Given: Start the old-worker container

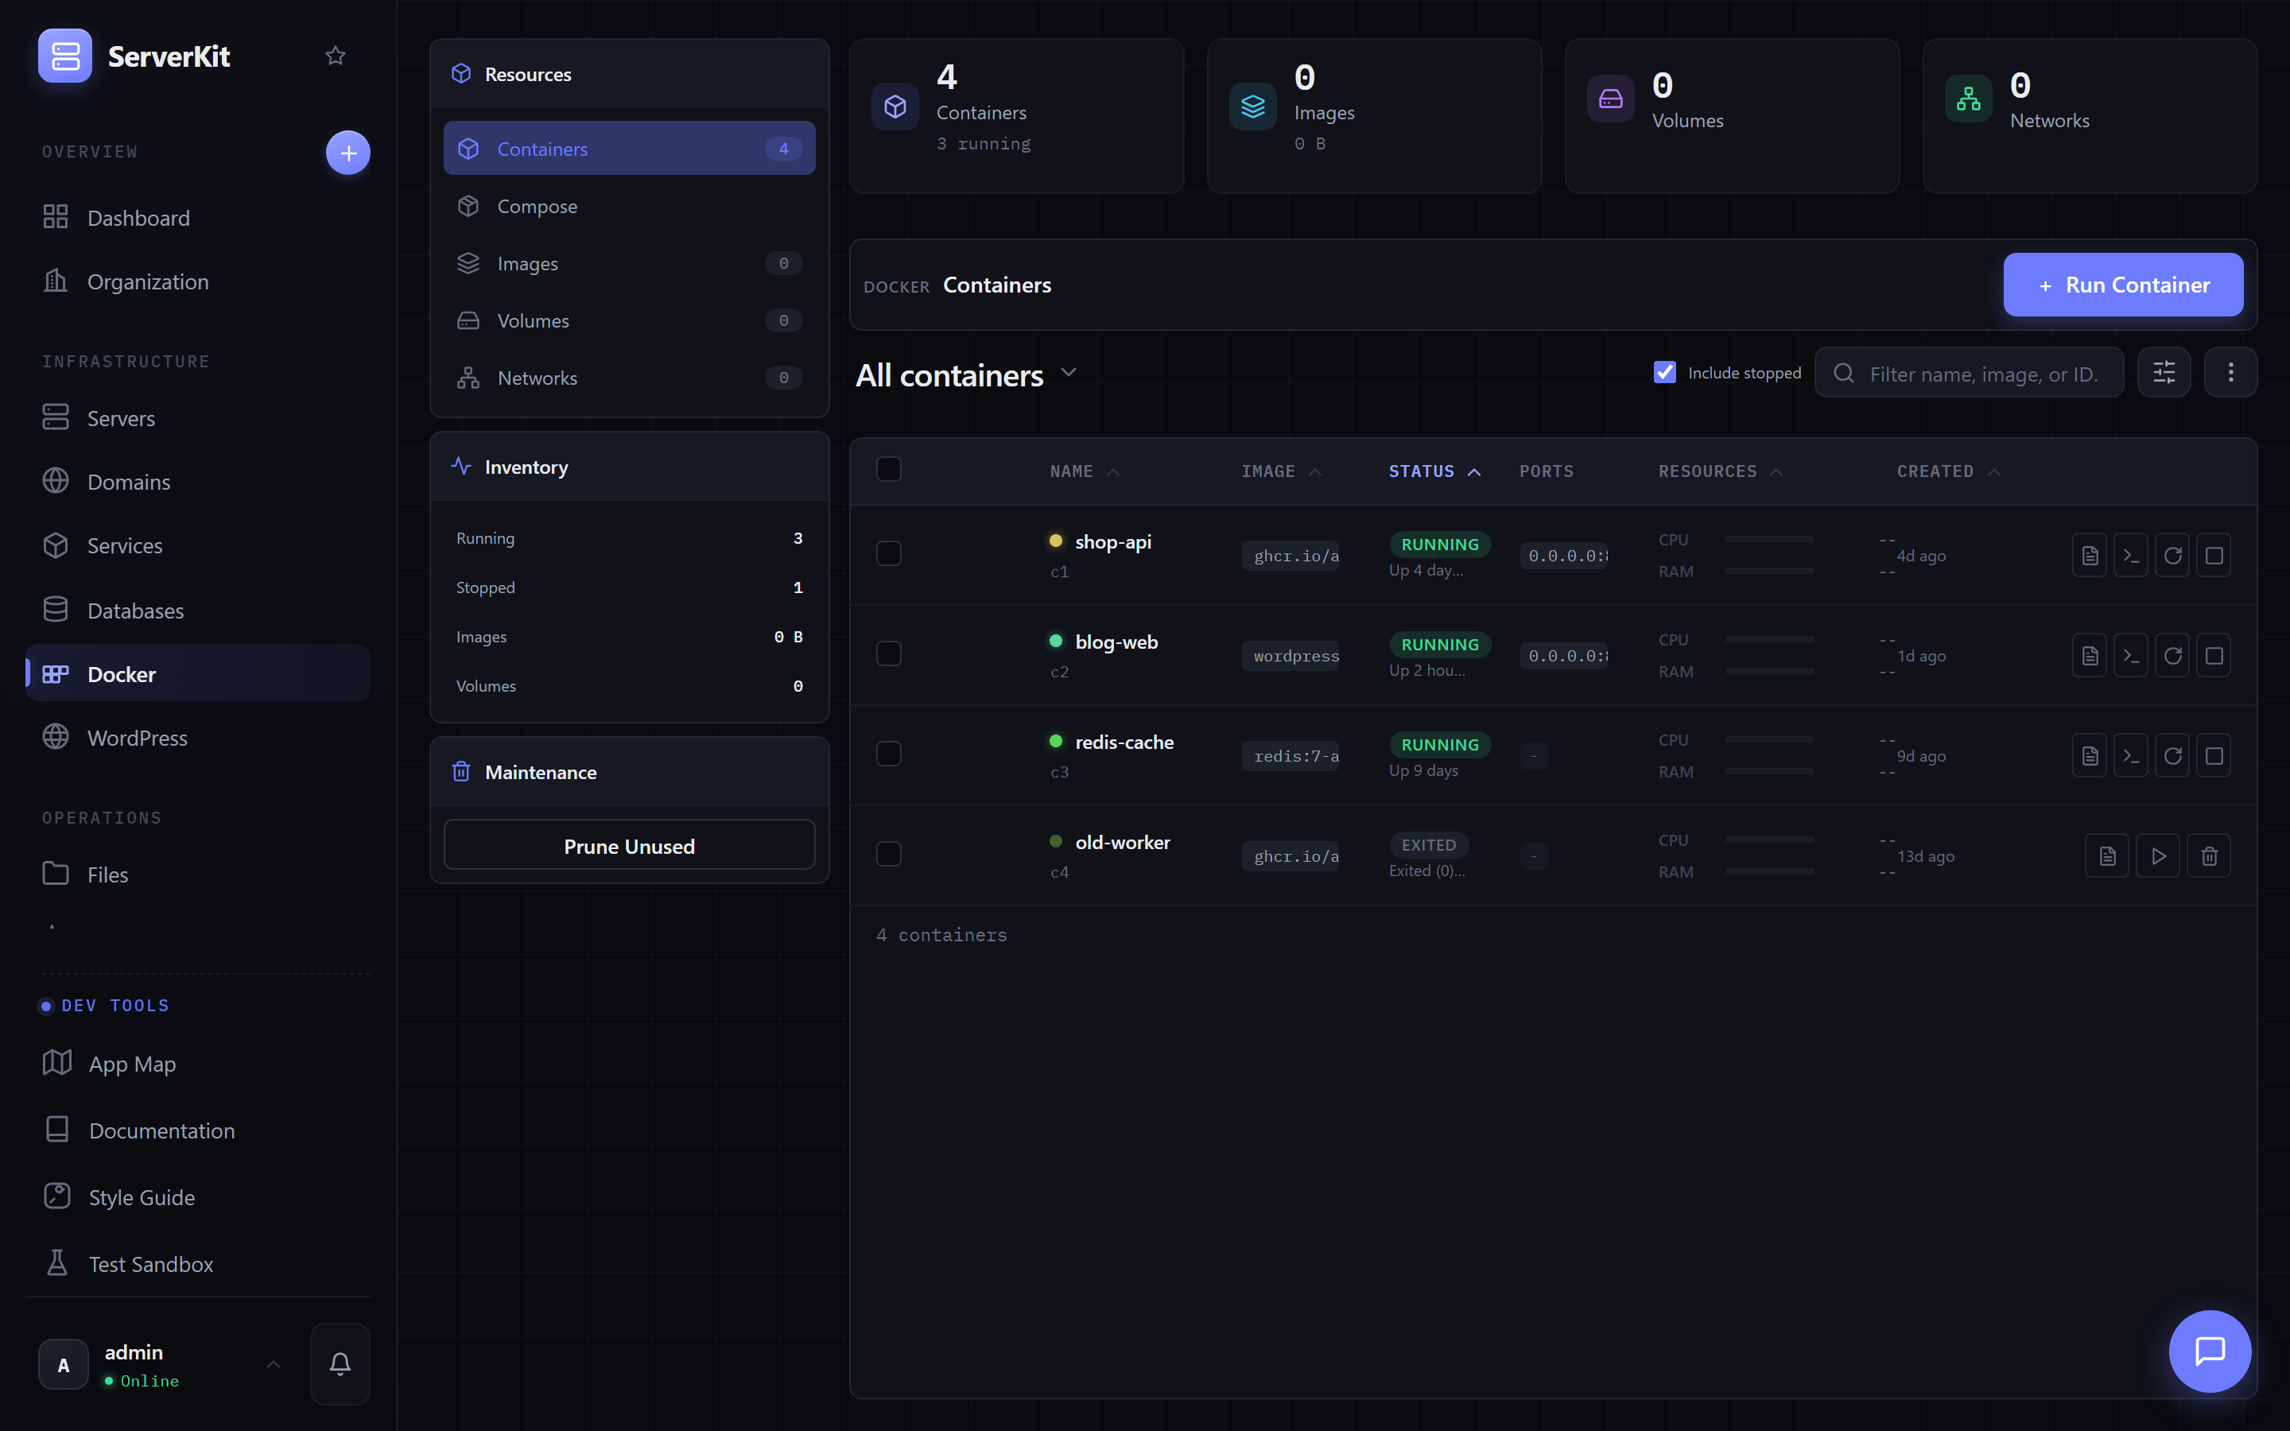Looking at the screenshot, I should pyautogui.click(x=2159, y=856).
